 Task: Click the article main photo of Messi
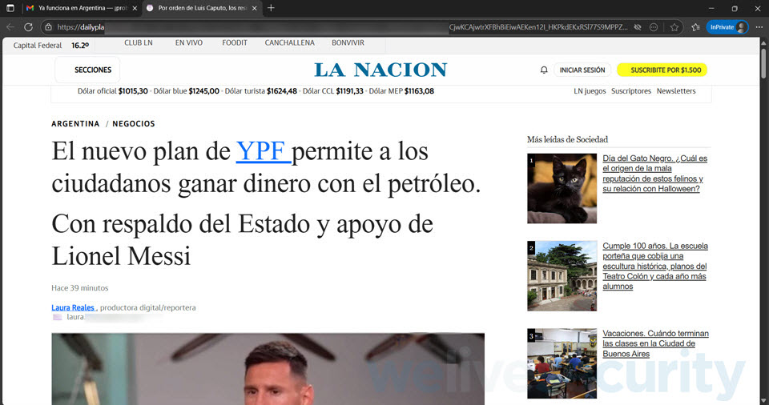(268, 369)
